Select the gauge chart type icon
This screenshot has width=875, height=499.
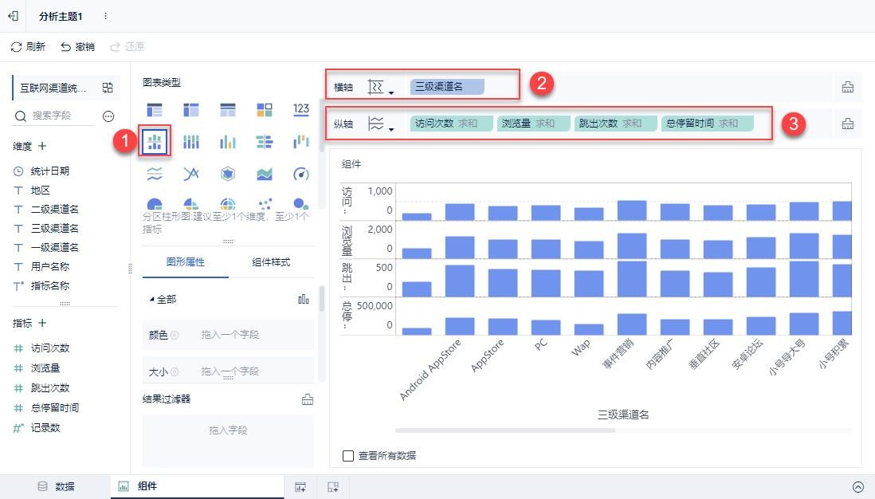(300, 174)
